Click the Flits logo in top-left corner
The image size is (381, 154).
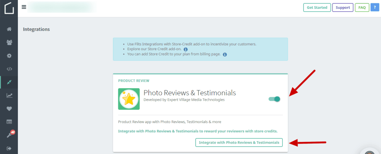pos(9,8)
